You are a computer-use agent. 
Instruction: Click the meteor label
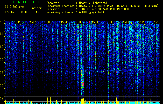coord(37,8)
